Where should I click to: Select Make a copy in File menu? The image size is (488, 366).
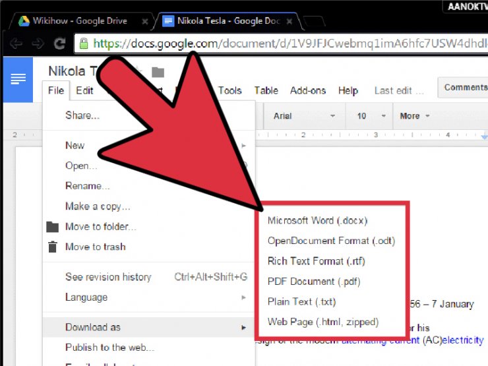(x=98, y=206)
